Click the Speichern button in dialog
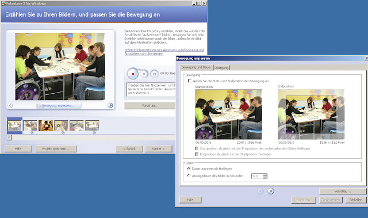The width and height of the screenshot is (368, 218). pos(303,200)
